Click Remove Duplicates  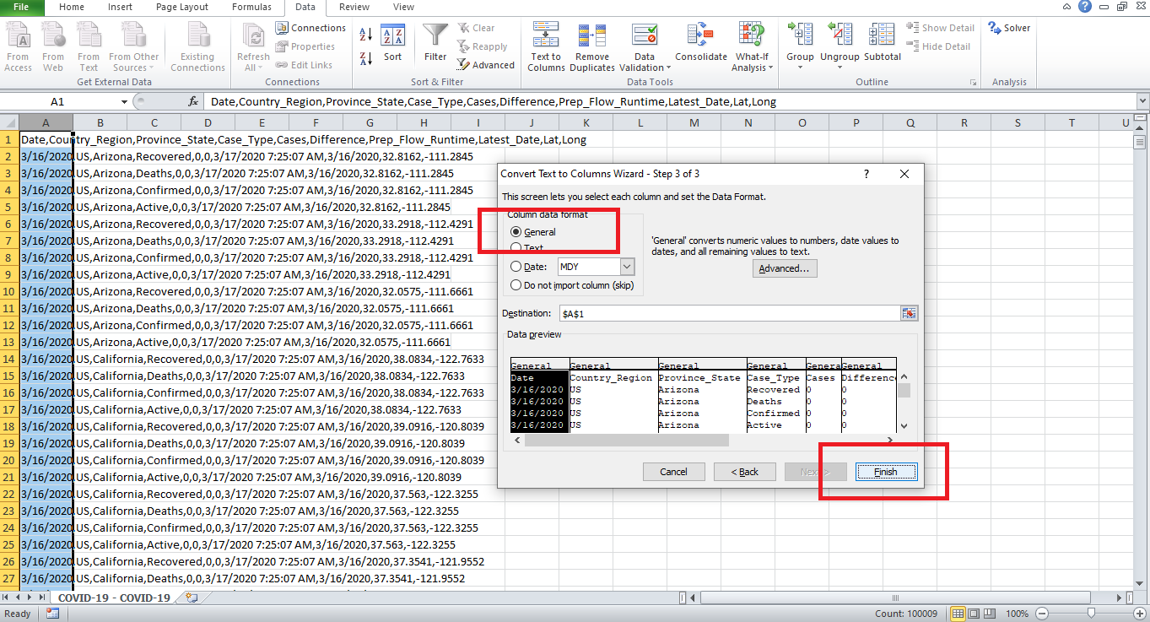coord(592,47)
